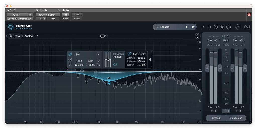Open the undo history clock icon
This screenshot has height=130, width=257.
click(x=215, y=27)
